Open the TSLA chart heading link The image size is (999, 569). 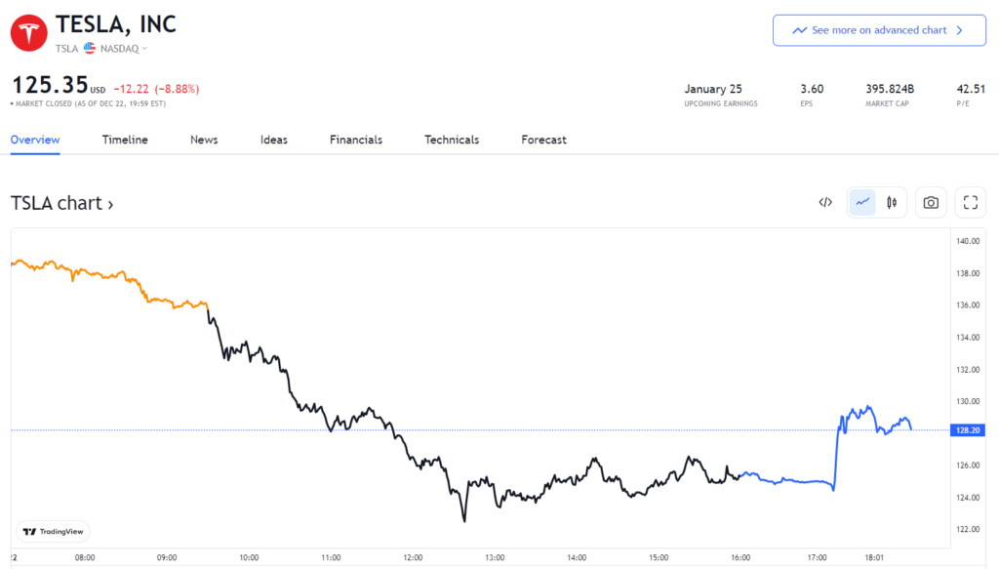(x=61, y=203)
